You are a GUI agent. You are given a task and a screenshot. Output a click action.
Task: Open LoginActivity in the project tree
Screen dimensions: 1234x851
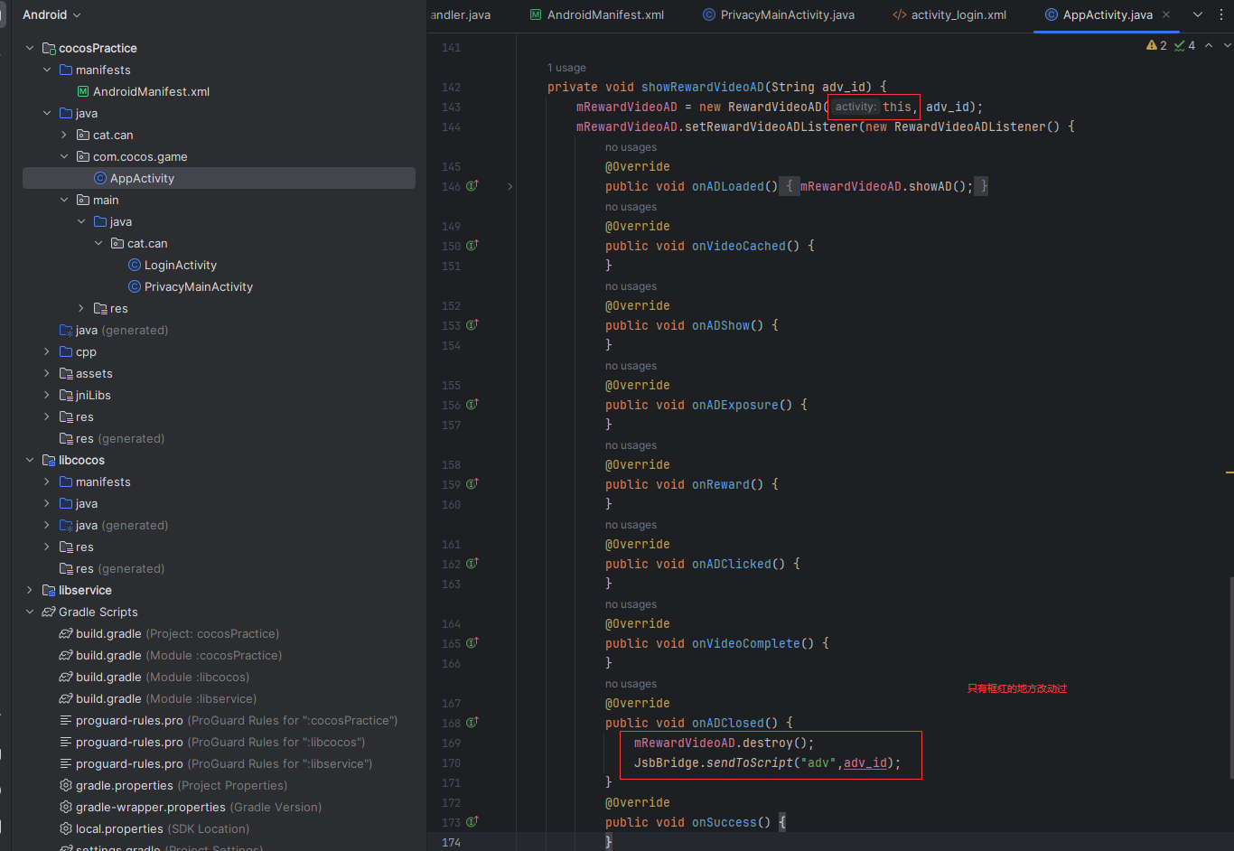(180, 265)
